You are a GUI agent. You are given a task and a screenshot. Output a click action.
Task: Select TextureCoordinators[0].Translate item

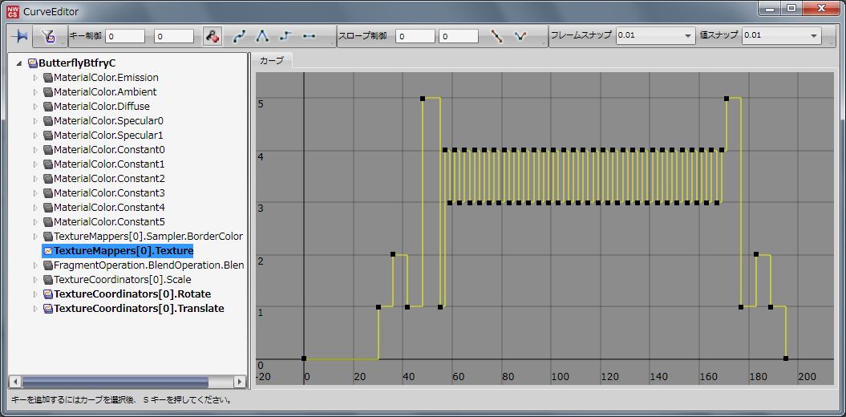(x=139, y=309)
